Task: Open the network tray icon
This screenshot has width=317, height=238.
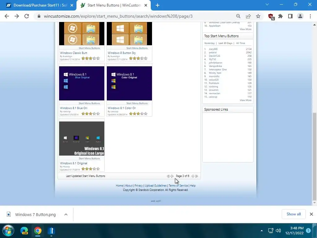Action: [271, 231]
